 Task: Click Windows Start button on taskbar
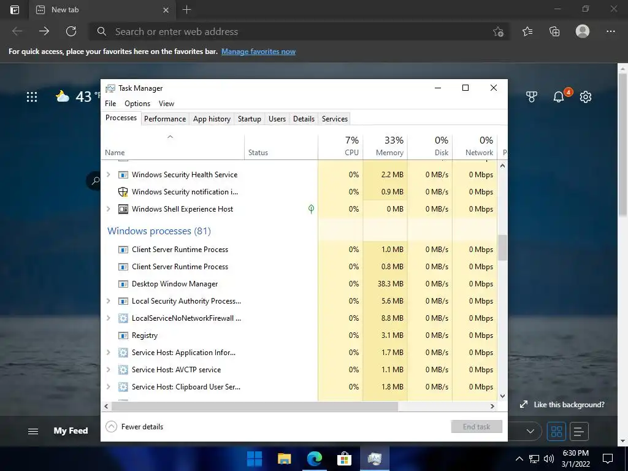click(x=255, y=459)
